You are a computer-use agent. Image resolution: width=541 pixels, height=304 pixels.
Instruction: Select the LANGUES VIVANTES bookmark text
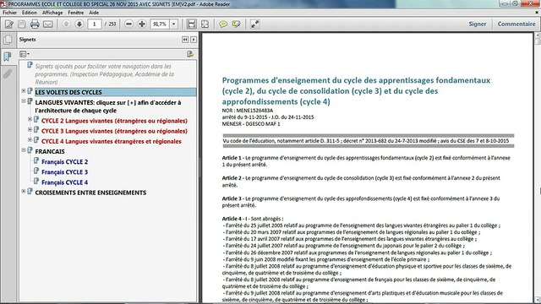pos(107,106)
